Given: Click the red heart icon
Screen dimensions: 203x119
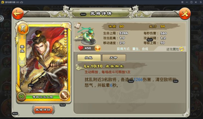Looking at the screenshot, I should pyautogui.click(x=81, y=48).
